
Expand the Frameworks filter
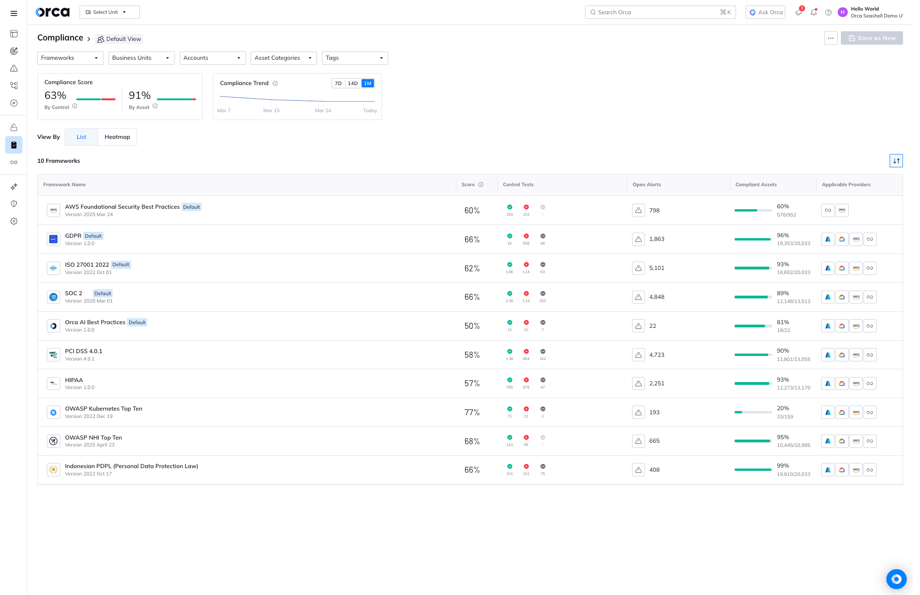coord(70,58)
